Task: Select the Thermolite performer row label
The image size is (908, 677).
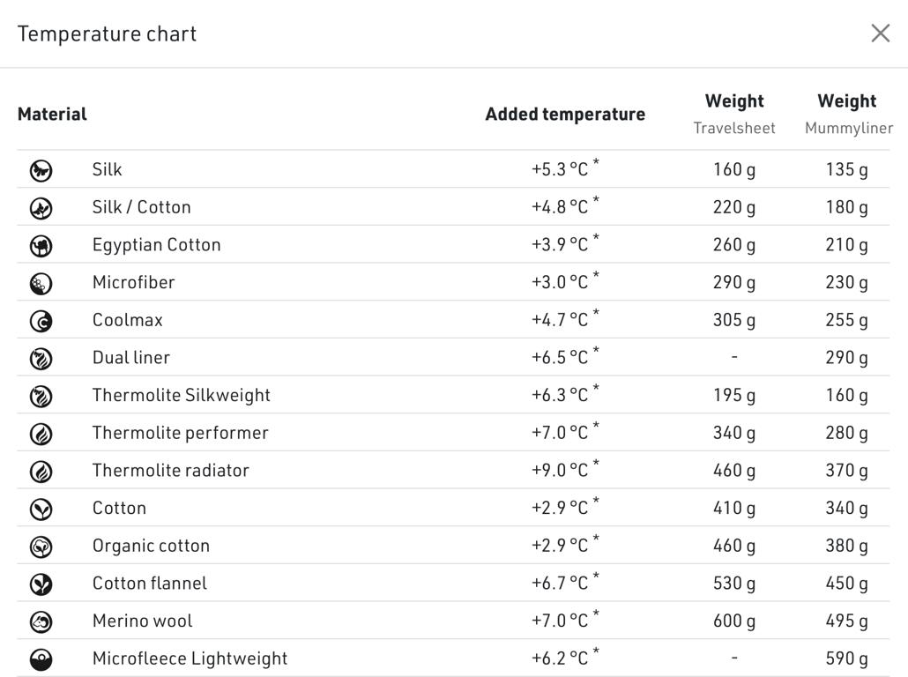Action: [x=180, y=433]
